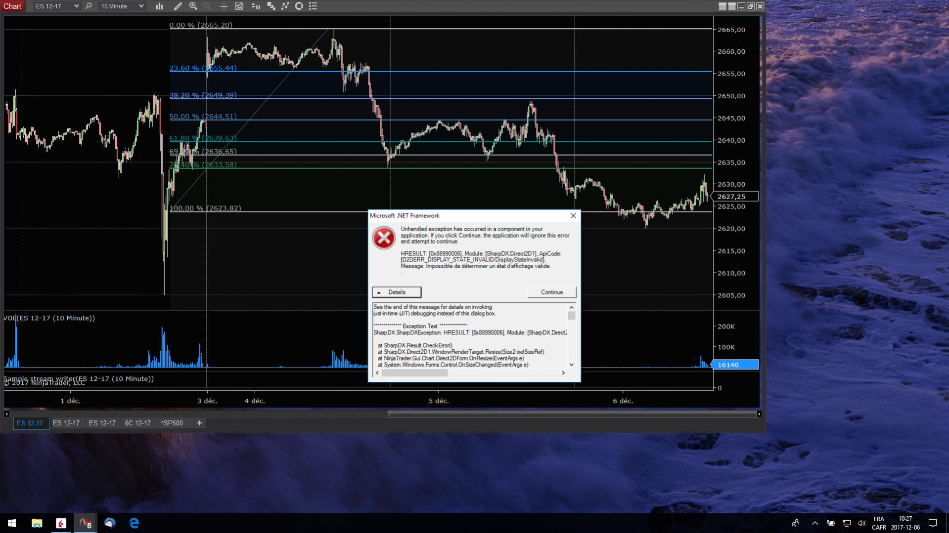
Task: Click the VOL(ES 12-17 (10 Minute)) indicator label
Action: (x=49, y=318)
